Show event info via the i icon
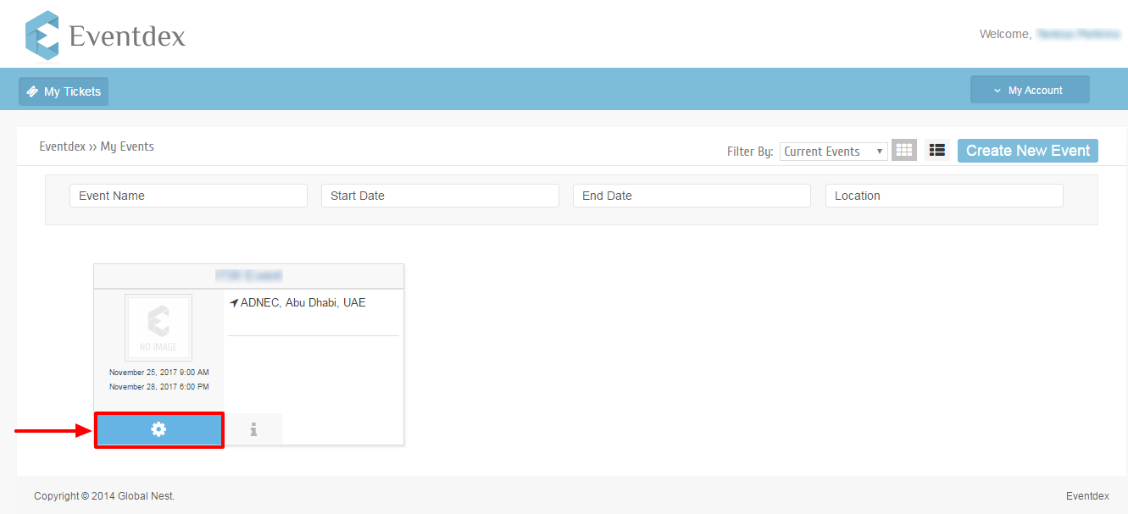1128x514 pixels. [x=253, y=429]
